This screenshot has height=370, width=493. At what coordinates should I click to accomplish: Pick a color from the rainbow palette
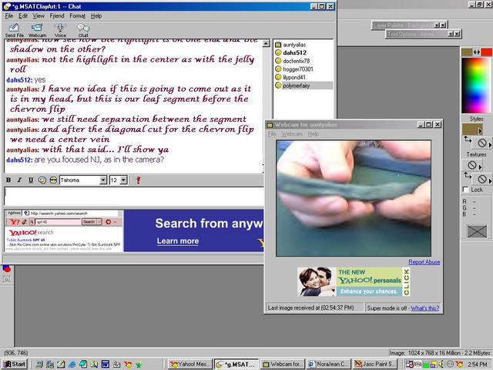(x=477, y=85)
